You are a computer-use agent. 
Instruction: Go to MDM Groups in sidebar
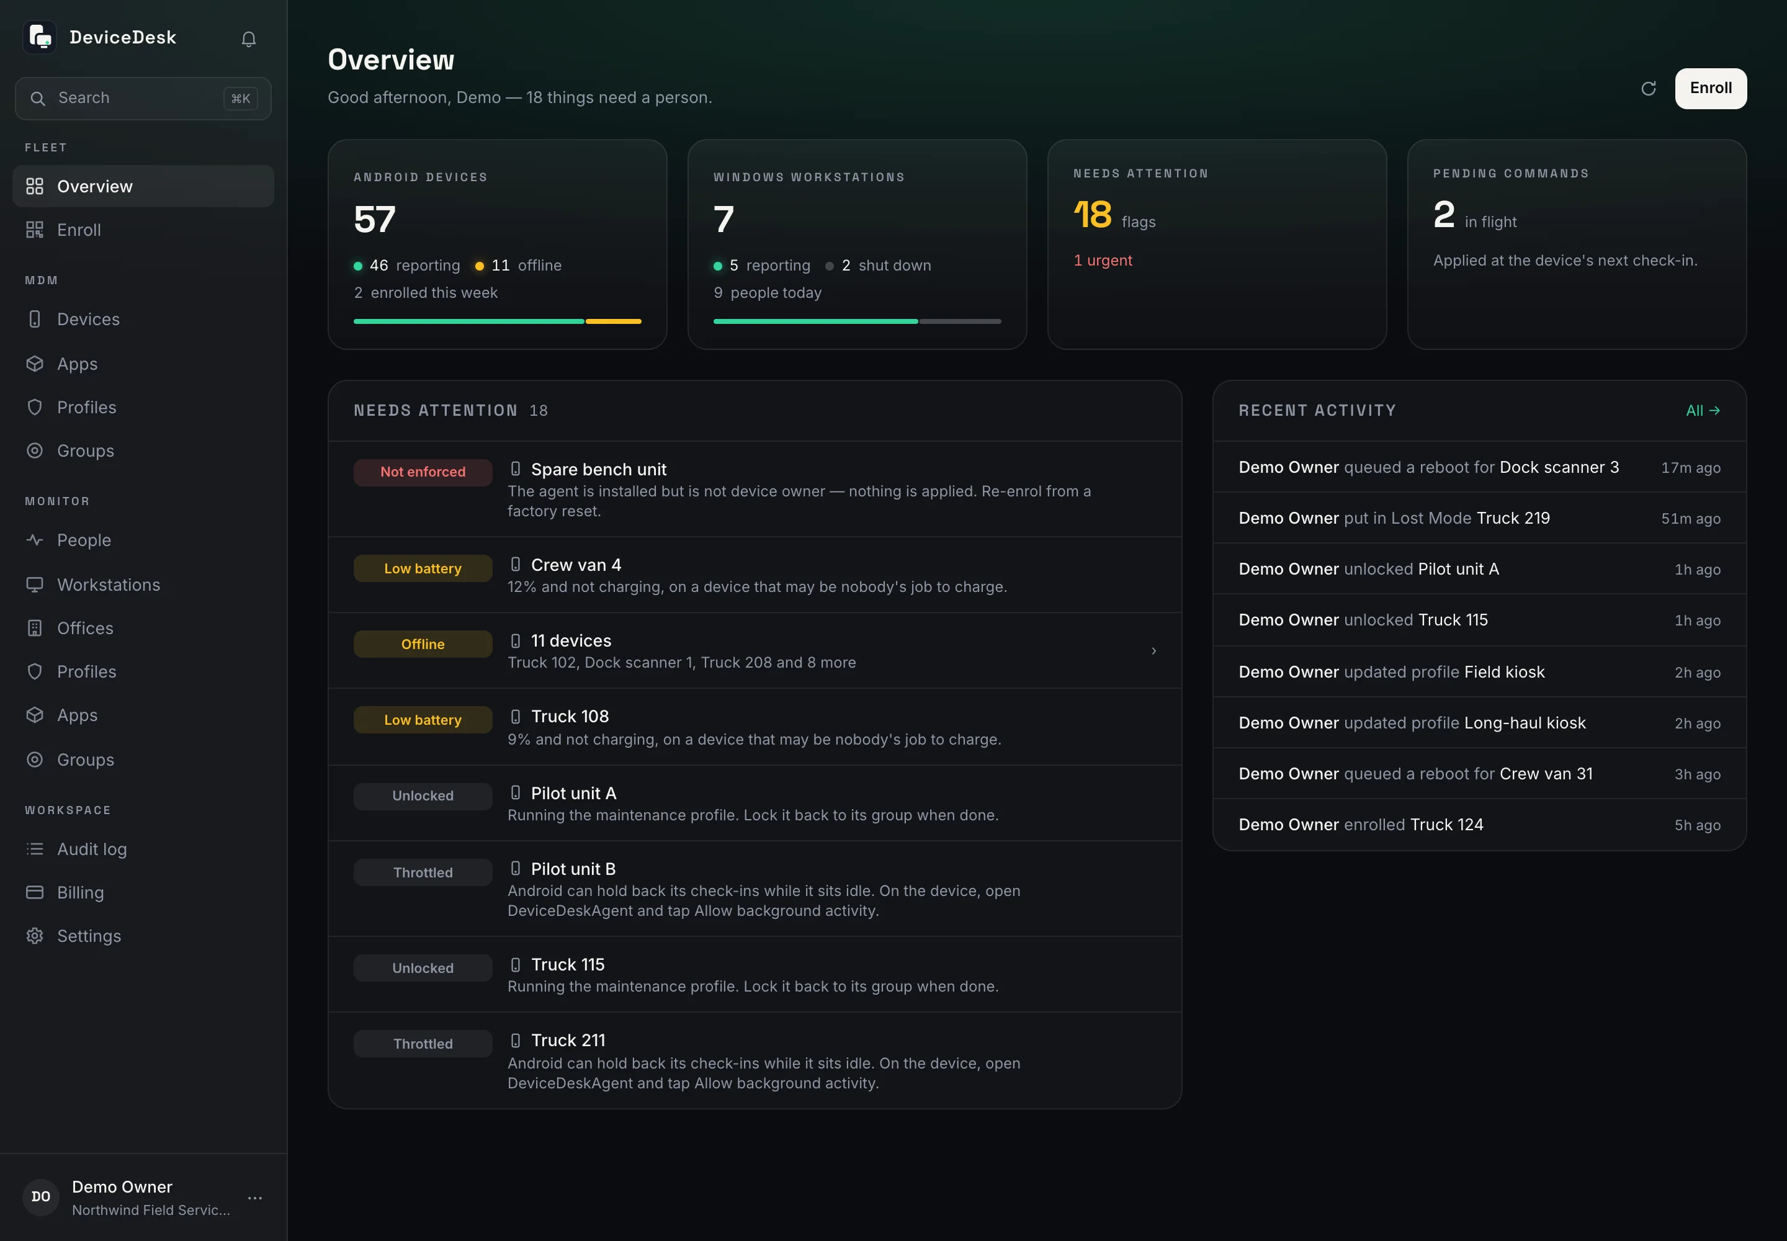[x=143, y=450]
